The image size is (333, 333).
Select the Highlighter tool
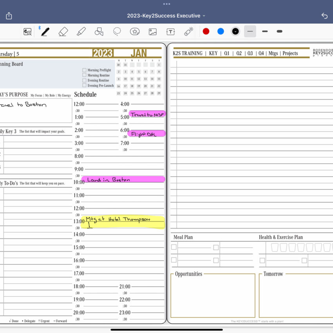(x=81, y=32)
